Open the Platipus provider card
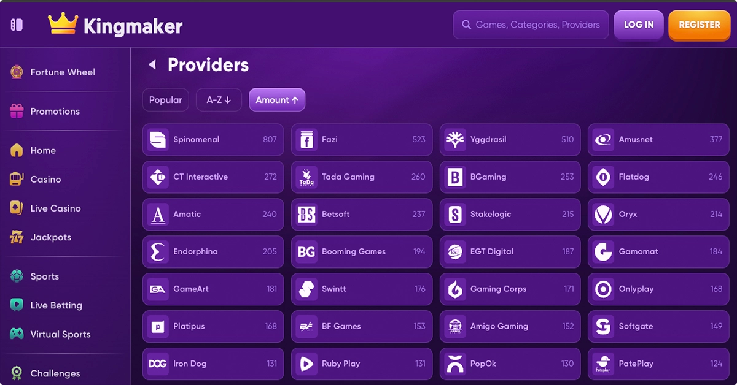 tap(213, 326)
